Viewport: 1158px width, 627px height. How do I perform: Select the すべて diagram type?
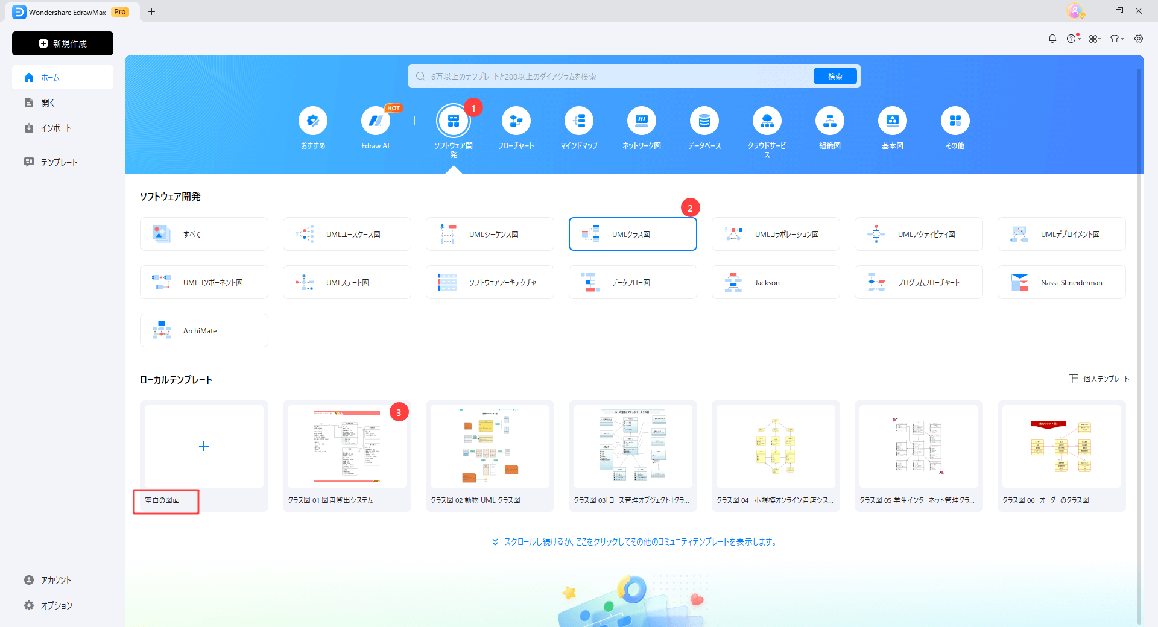(x=204, y=234)
